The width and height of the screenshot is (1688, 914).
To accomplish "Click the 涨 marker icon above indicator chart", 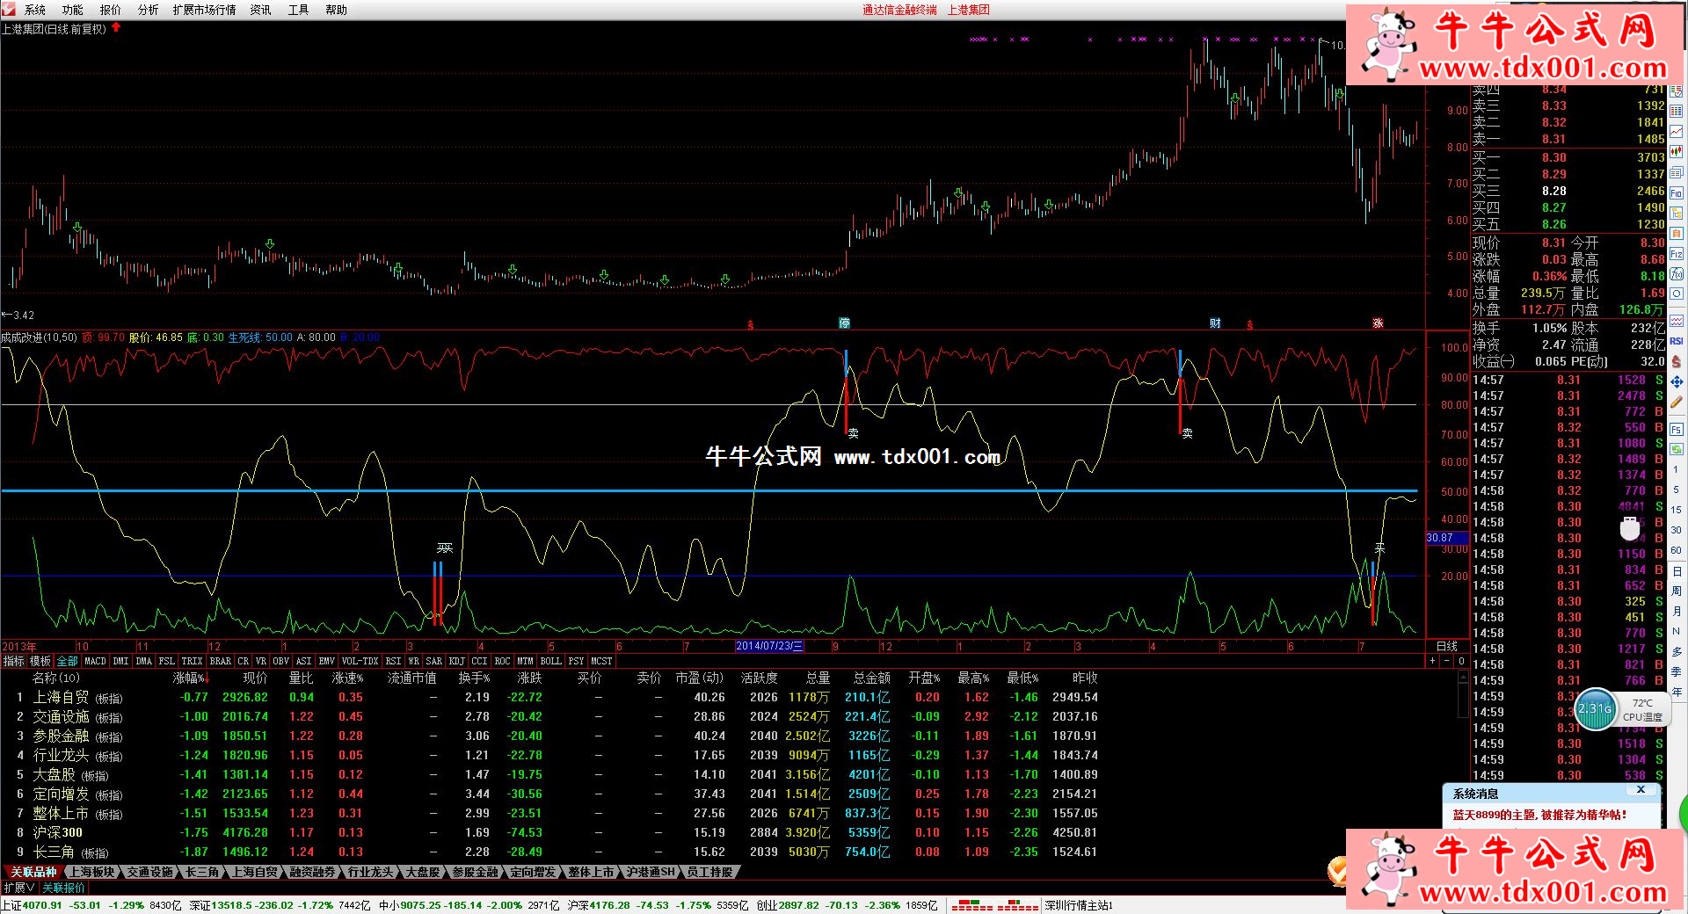I will click(1378, 323).
